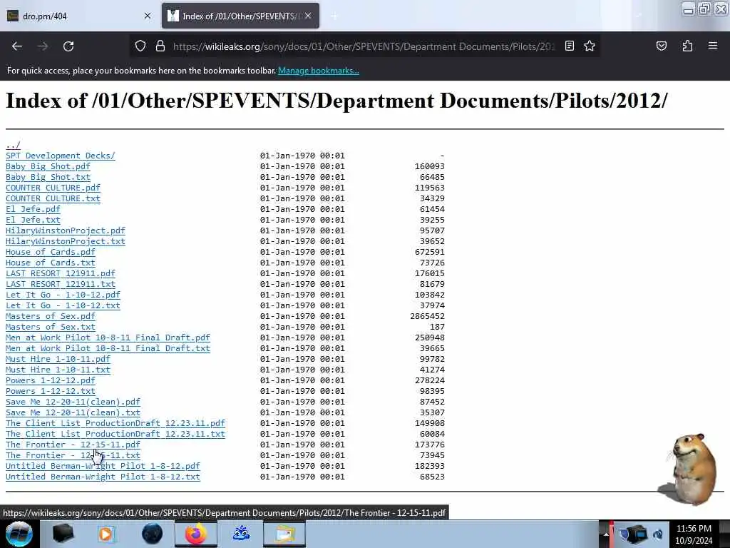Open Let It Go - 1-10-12.txt
The image size is (730, 548).
coord(63,305)
